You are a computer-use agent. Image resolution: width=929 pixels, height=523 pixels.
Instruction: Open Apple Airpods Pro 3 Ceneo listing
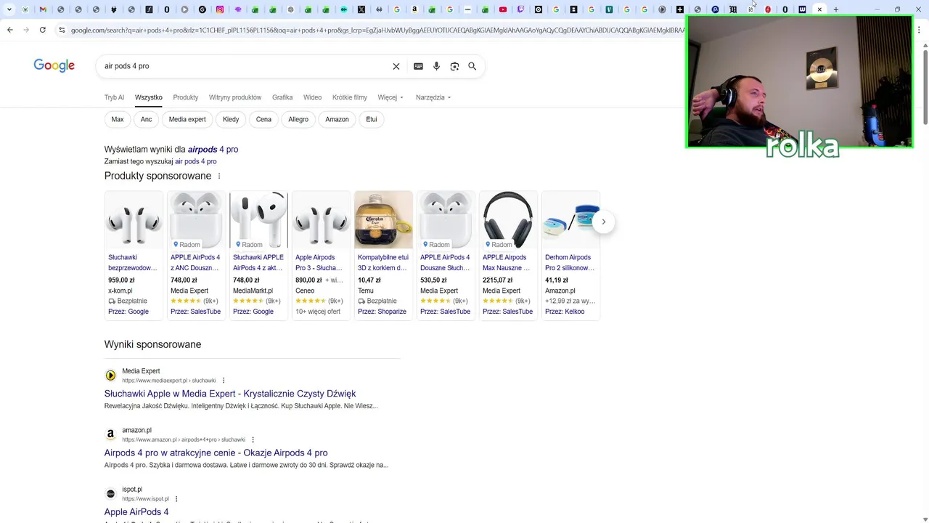(x=319, y=262)
